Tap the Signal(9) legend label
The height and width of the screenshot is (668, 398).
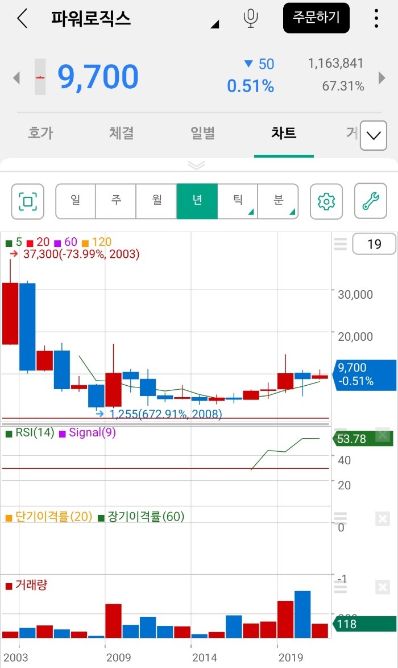(88, 433)
